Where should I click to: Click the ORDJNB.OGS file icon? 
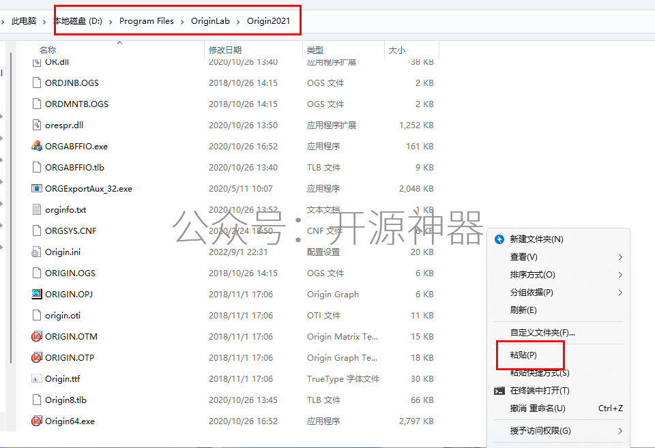point(37,83)
